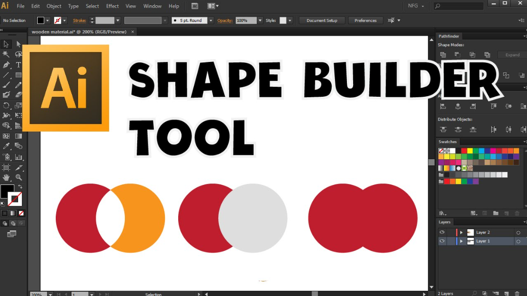Toggle visibility of Layer 2
The image size is (527, 296).
(x=442, y=233)
